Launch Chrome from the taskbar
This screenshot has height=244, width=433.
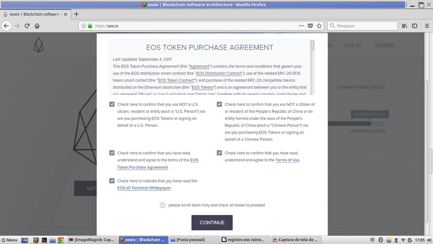[x=61, y=240]
